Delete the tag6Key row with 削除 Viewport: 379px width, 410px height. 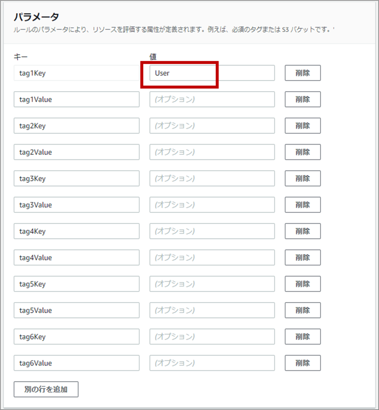point(303,337)
